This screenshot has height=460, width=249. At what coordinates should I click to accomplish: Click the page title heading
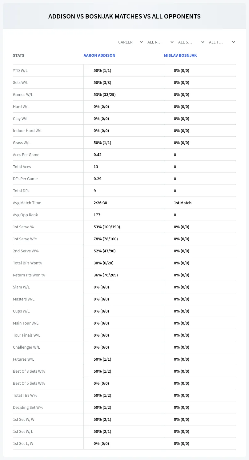[x=124, y=16]
